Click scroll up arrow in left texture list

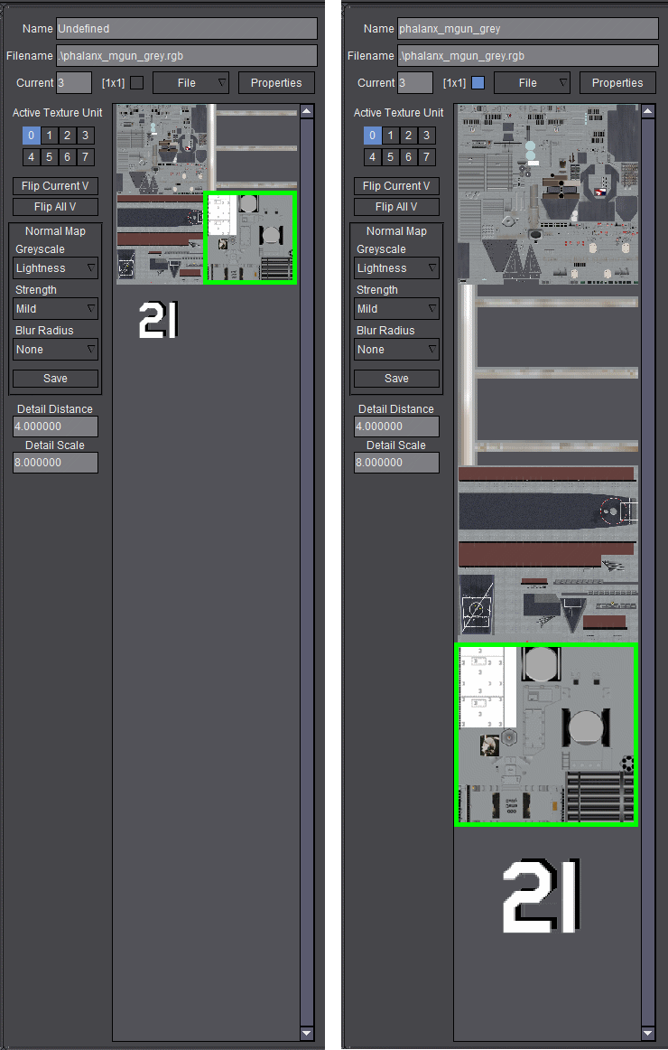307,111
